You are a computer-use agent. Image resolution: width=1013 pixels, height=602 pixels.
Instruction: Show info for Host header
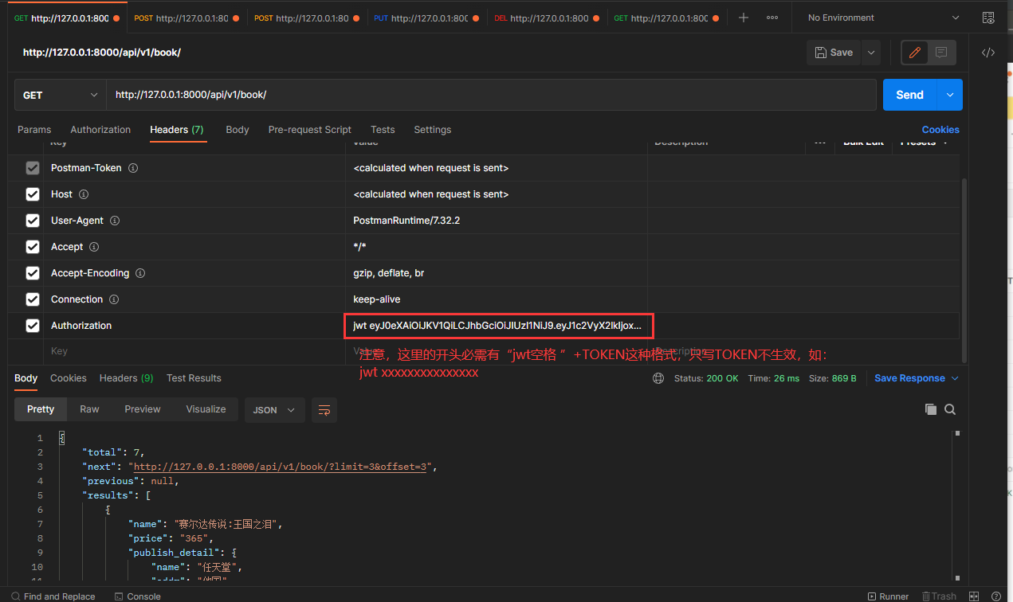click(x=84, y=194)
